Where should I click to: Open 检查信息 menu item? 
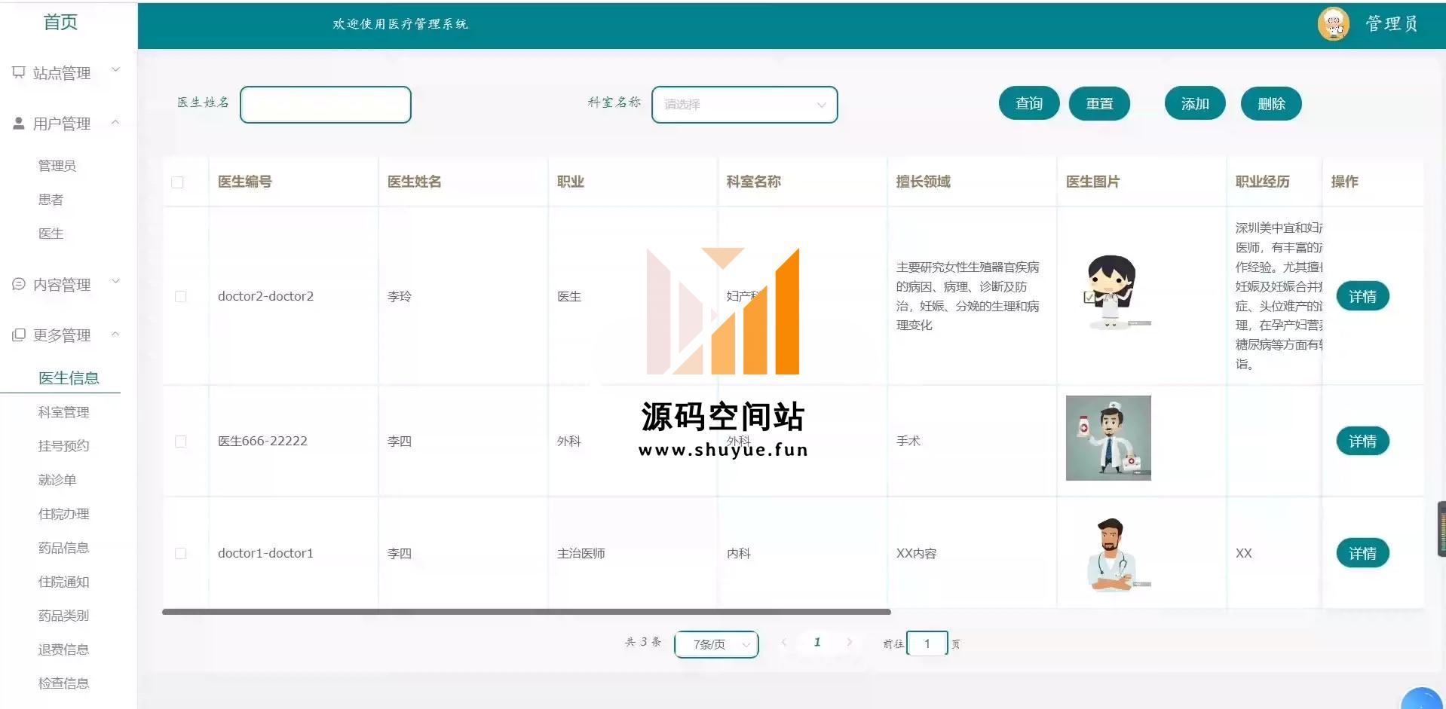[x=63, y=683]
